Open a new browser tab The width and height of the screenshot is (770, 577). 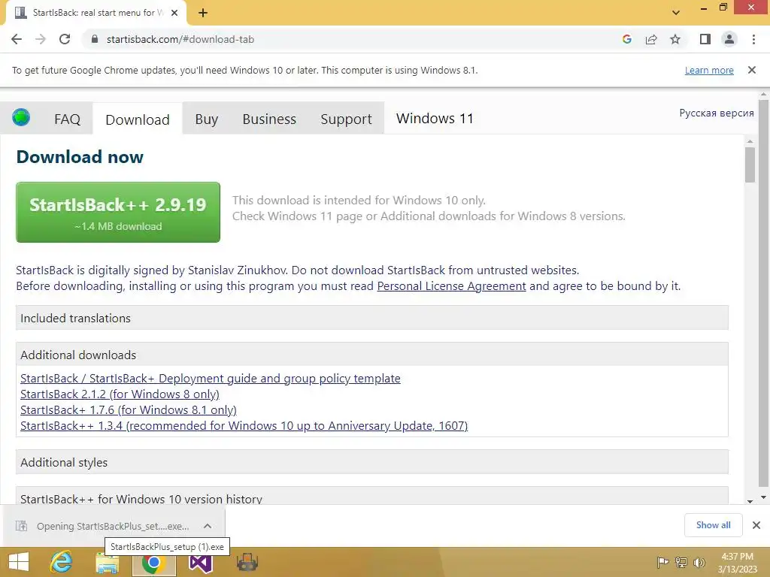203,13
